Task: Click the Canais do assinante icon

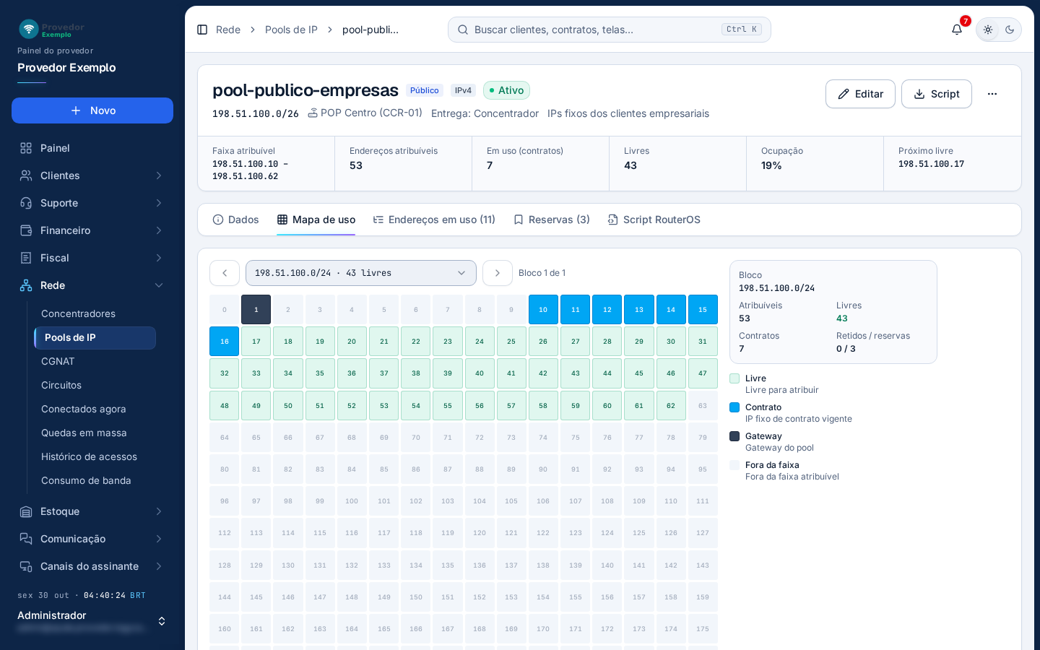Action: pyautogui.click(x=26, y=566)
